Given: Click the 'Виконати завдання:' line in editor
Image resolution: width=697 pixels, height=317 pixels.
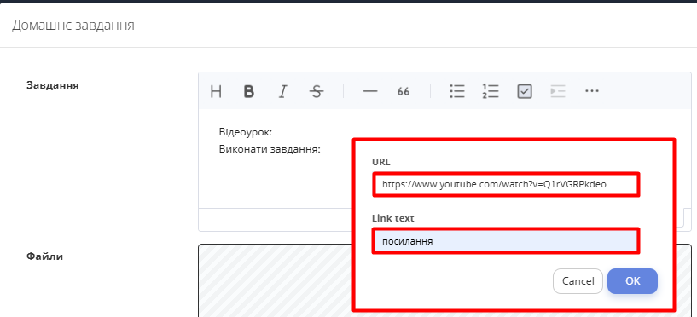Looking at the screenshot, I should [x=270, y=149].
